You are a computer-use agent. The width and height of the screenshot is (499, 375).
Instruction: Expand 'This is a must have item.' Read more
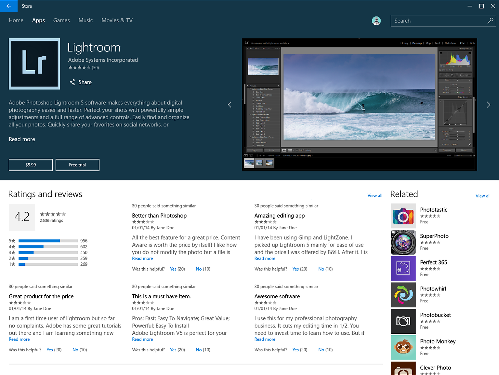pyautogui.click(x=142, y=339)
